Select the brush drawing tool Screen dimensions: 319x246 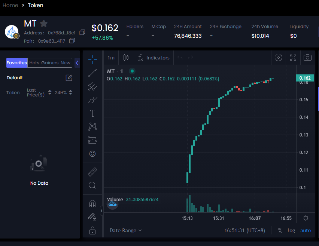click(92, 100)
